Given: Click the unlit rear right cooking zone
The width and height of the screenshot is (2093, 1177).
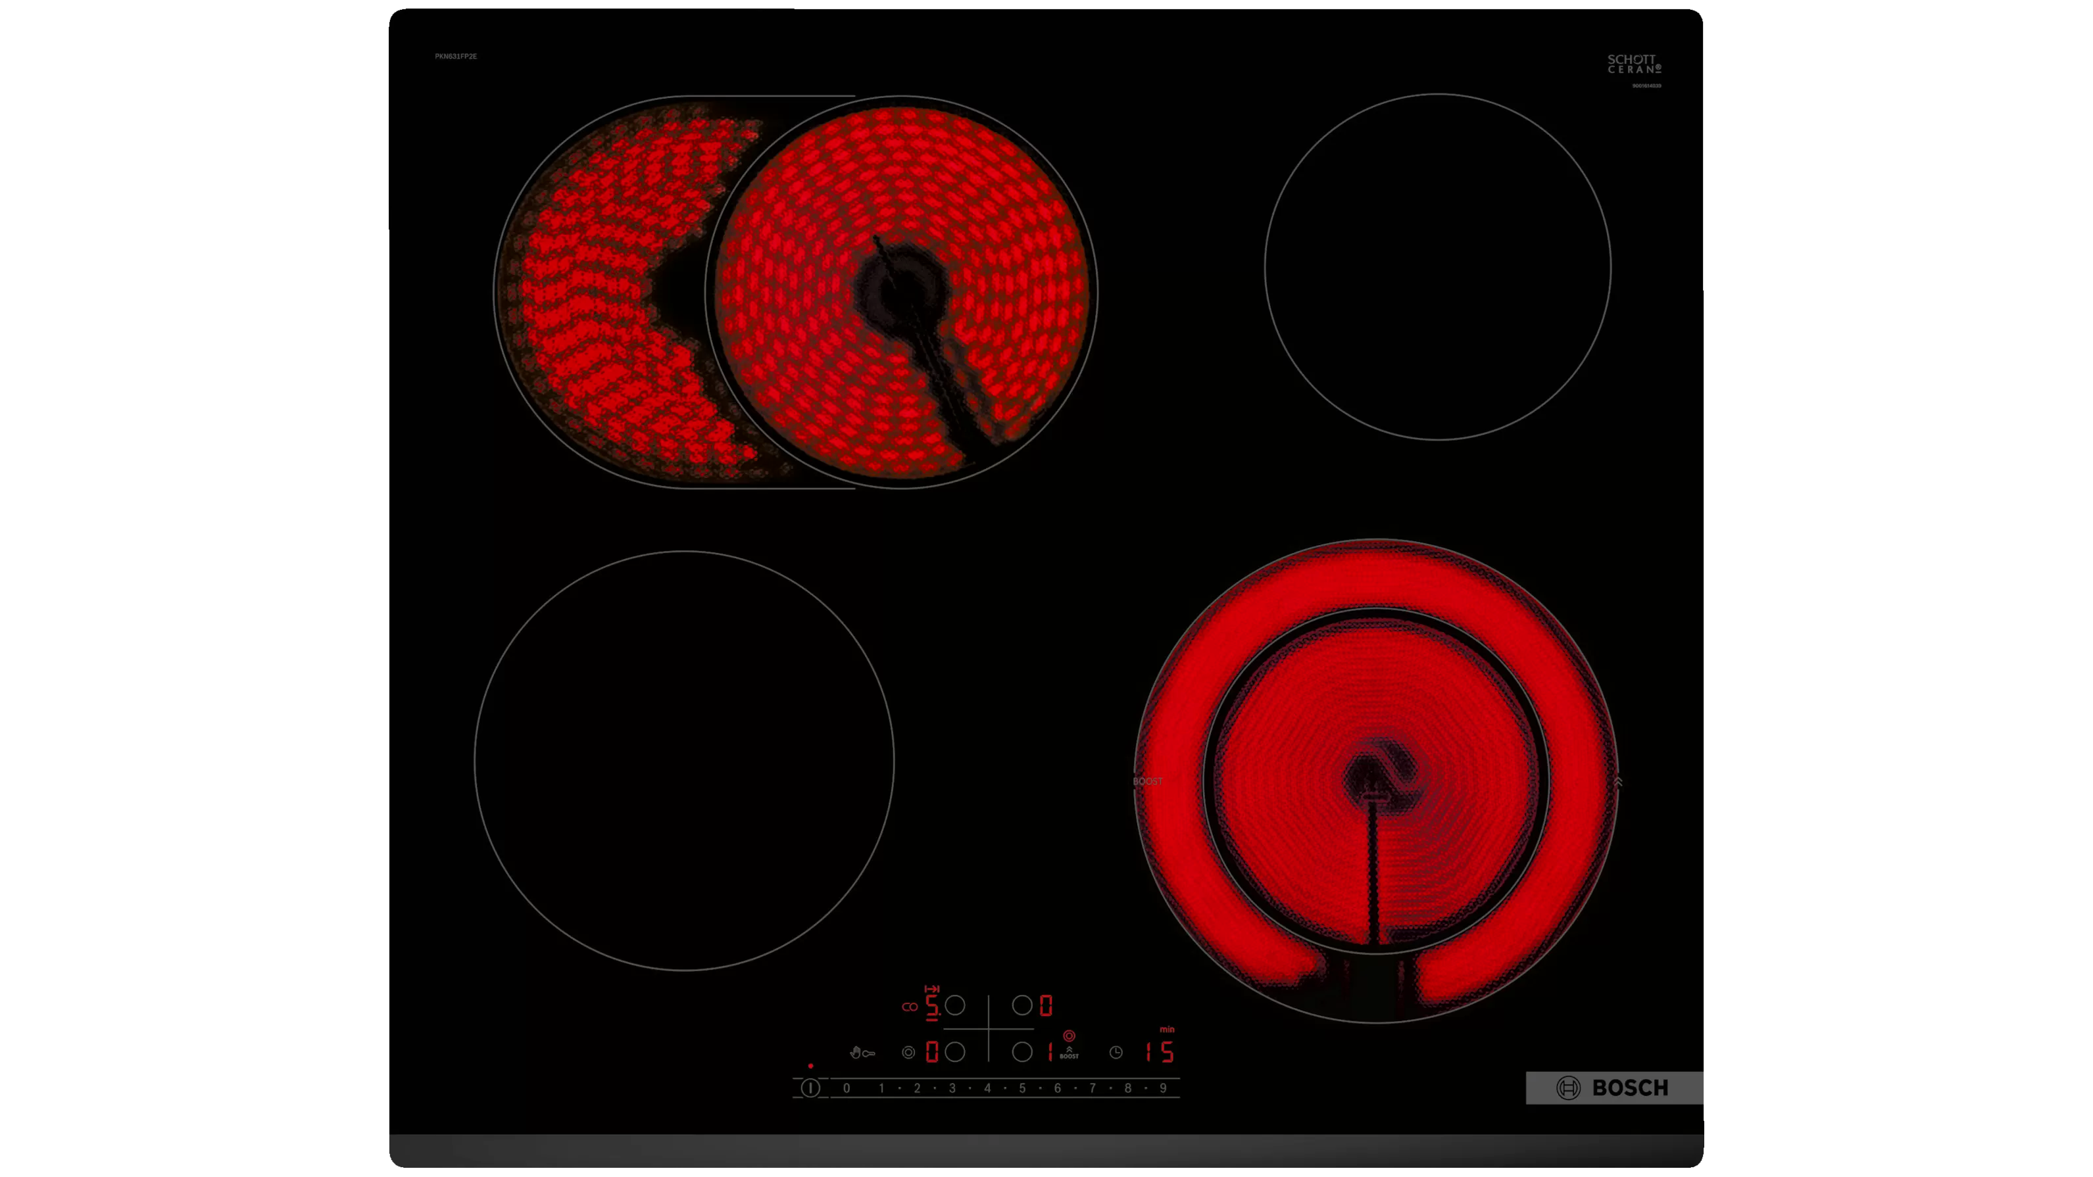Looking at the screenshot, I should click(1437, 266).
